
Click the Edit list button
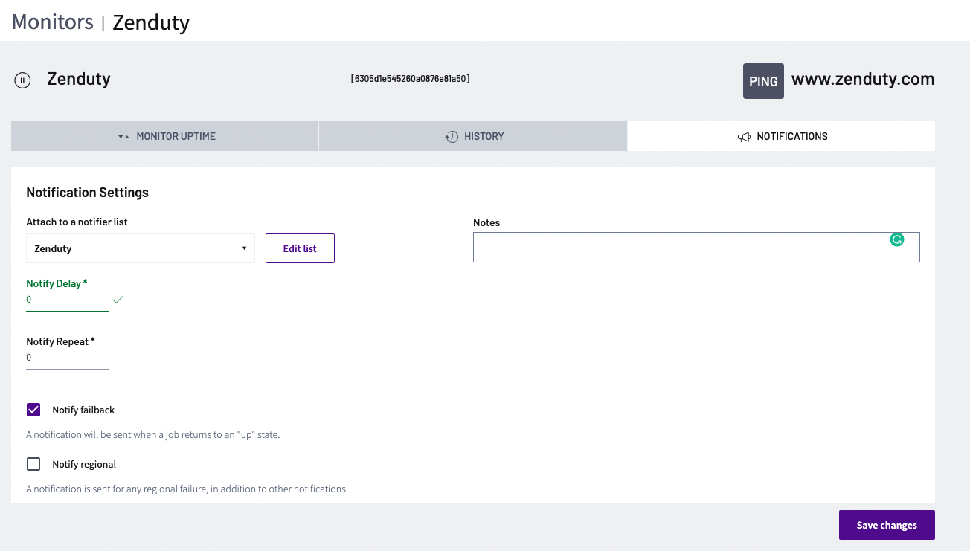click(x=300, y=248)
